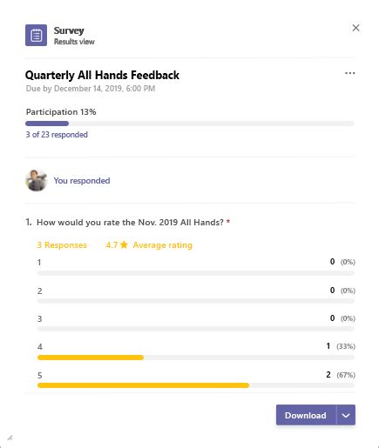The width and height of the screenshot is (379, 448).
Task: Click the Download button
Action: (x=306, y=415)
